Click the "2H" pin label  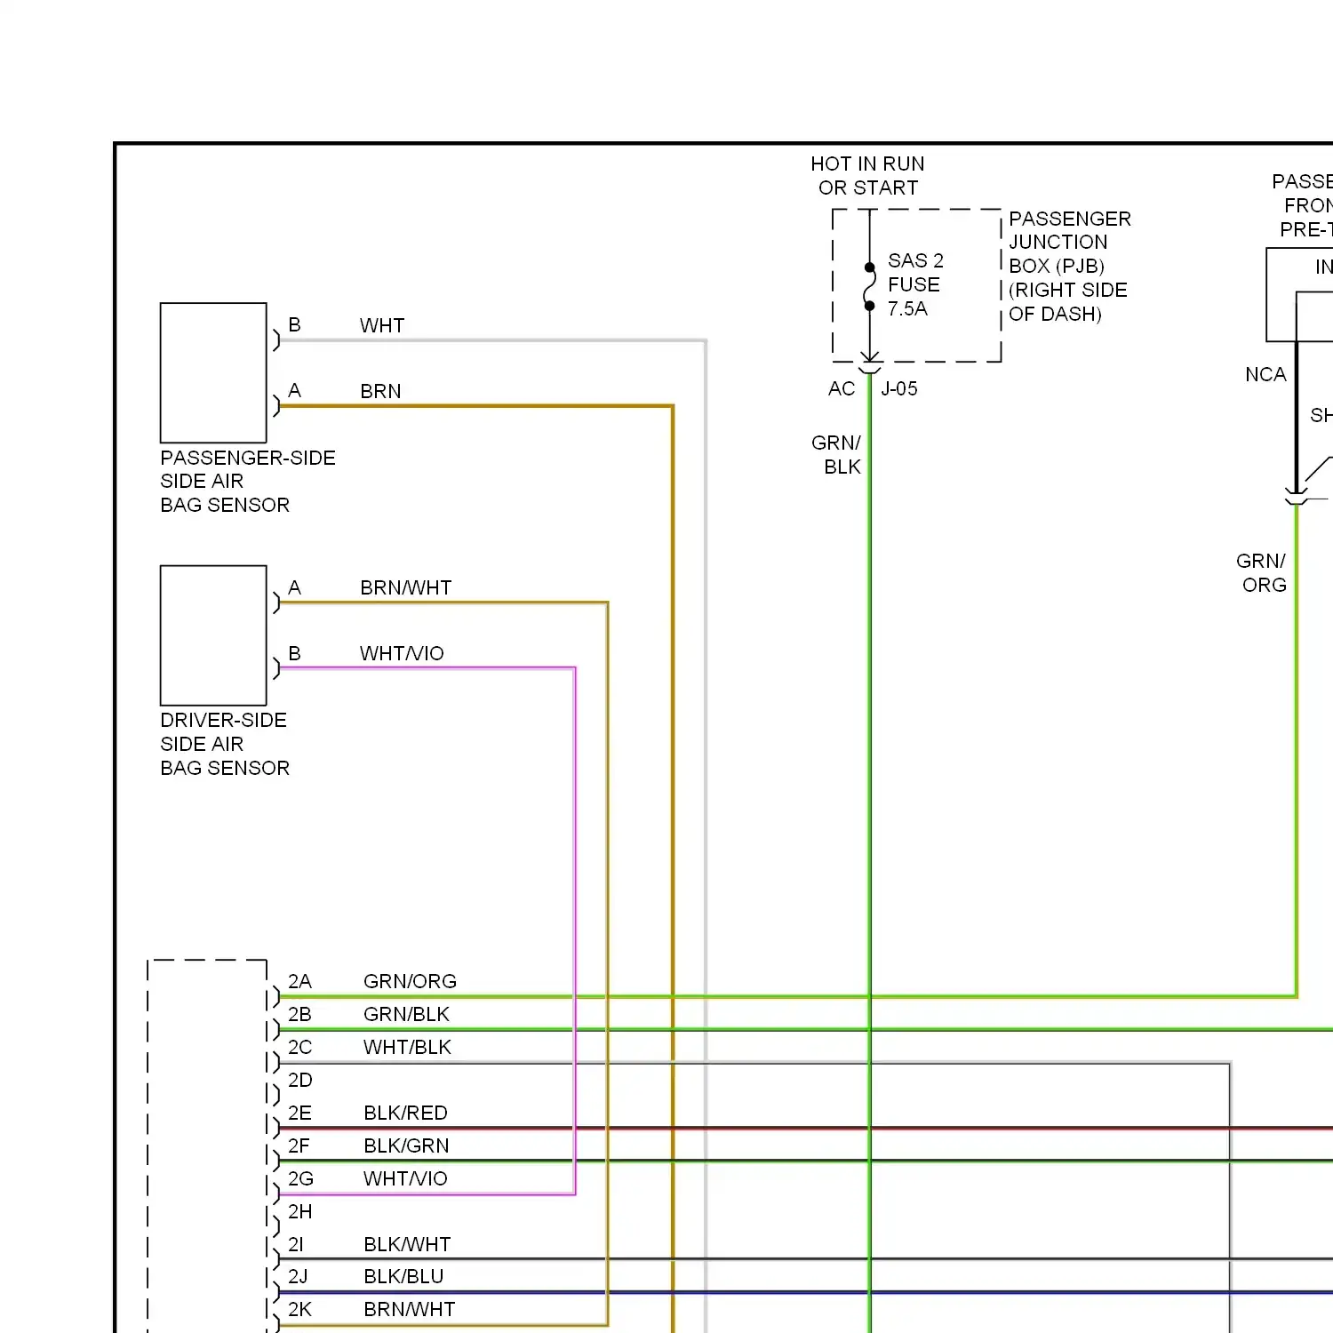[299, 1211]
